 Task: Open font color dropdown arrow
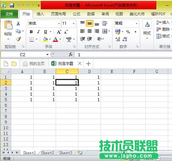pos(60,39)
